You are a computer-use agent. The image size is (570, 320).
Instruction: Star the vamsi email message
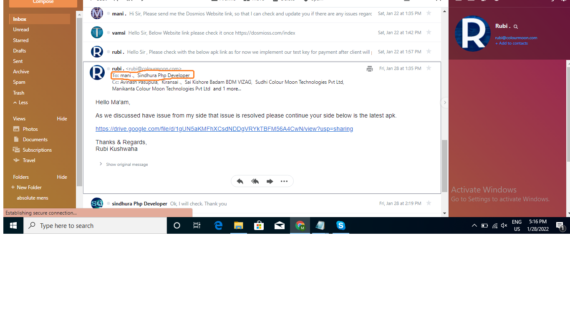tap(429, 32)
